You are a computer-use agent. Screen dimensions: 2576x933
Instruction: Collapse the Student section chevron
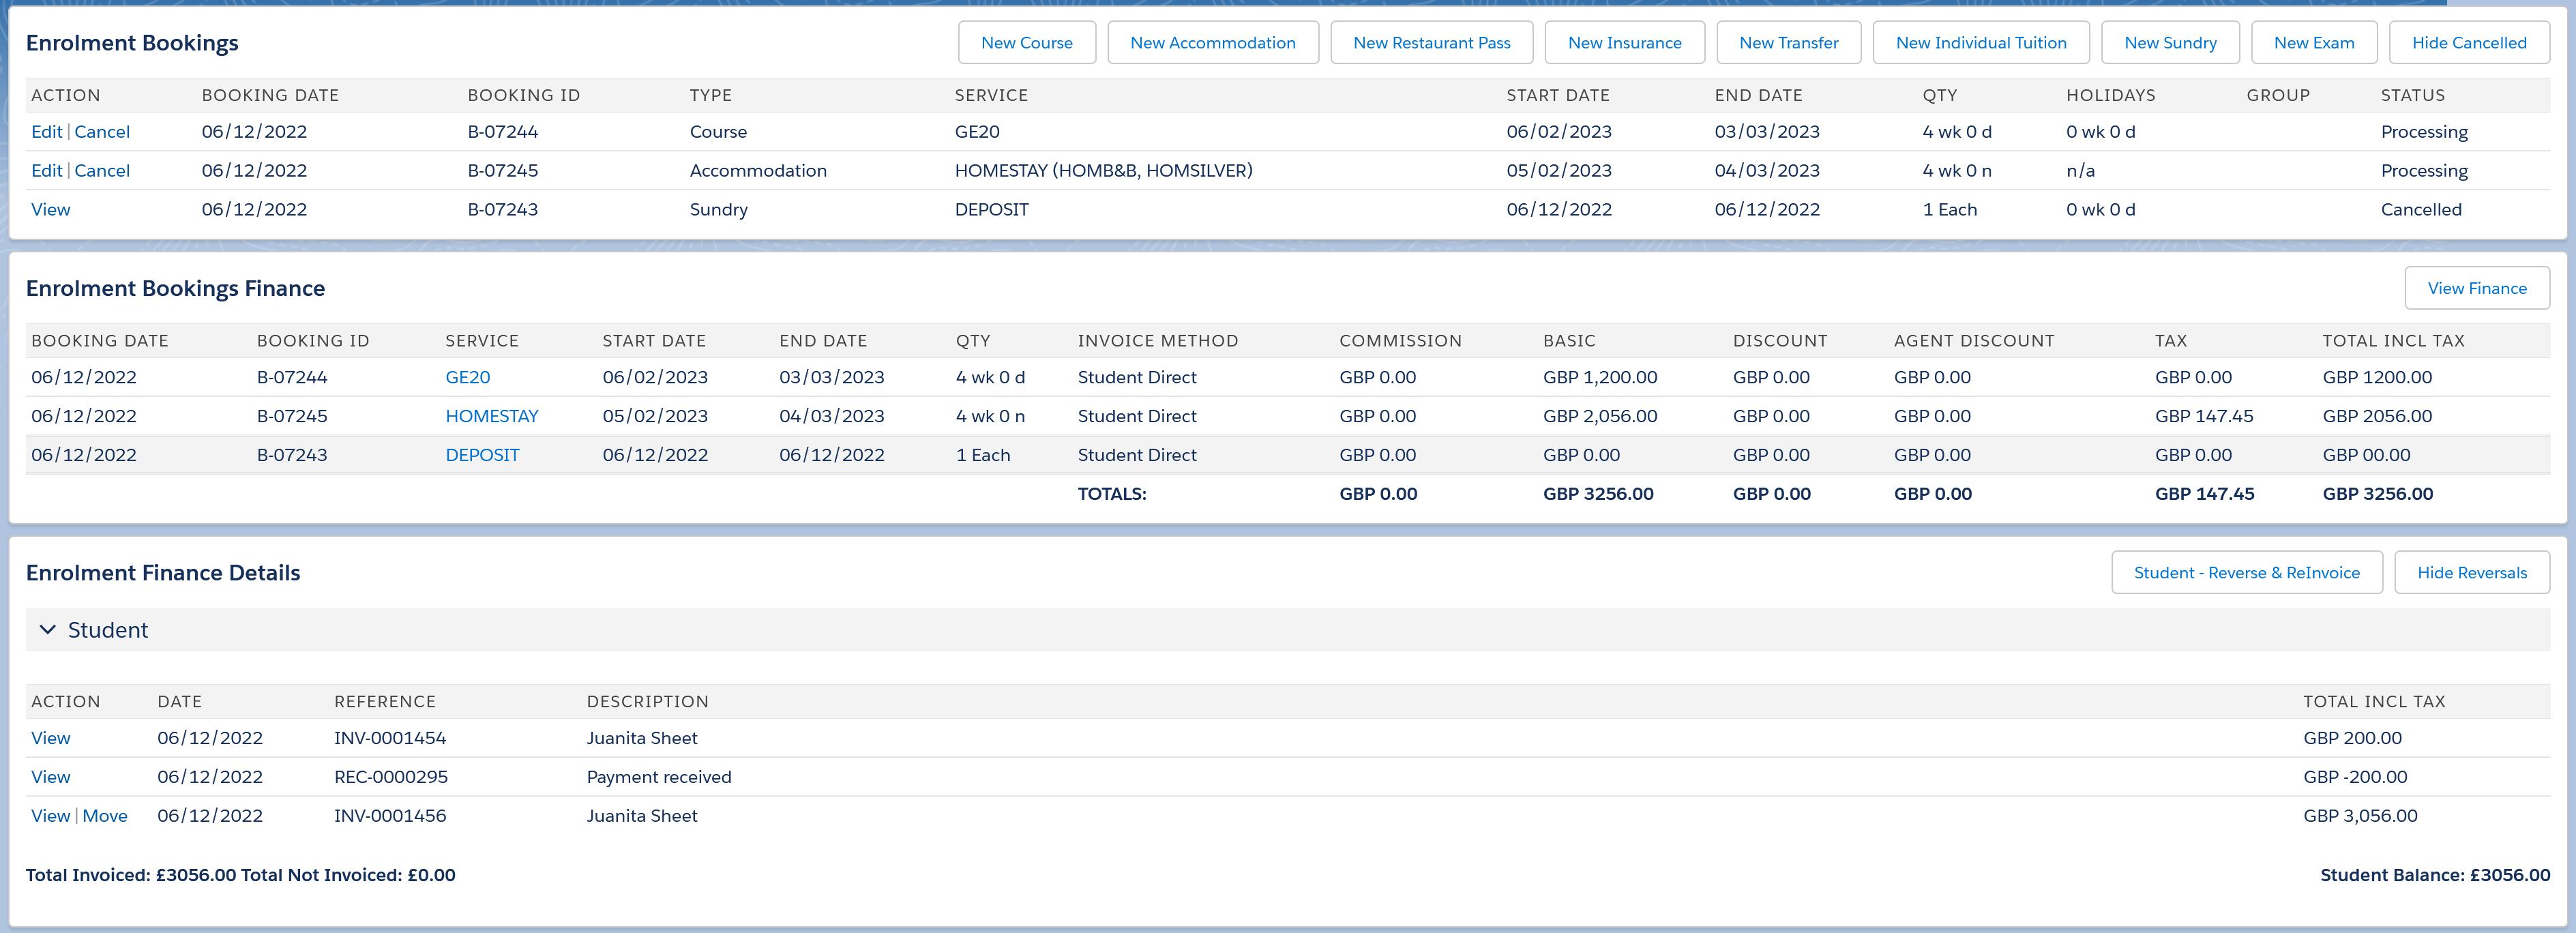pos(47,630)
